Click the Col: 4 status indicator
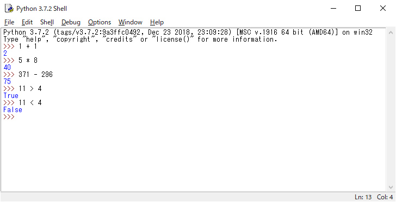Screen dimensions: 396x202 [x=385, y=197]
